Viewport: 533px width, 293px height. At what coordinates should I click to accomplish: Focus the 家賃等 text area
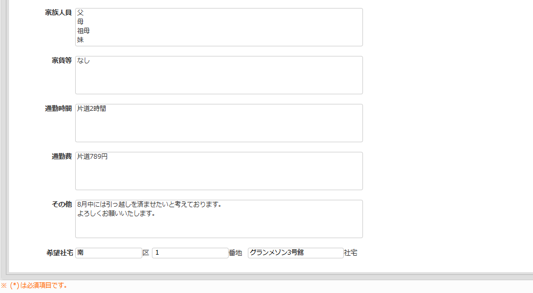pos(219,75)
